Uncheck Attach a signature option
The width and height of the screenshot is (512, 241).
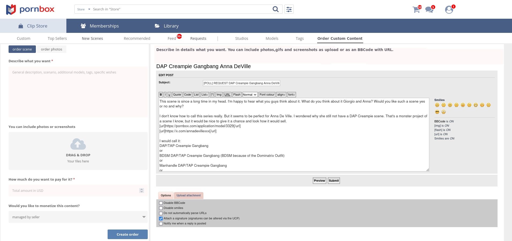tap(161, 219)
